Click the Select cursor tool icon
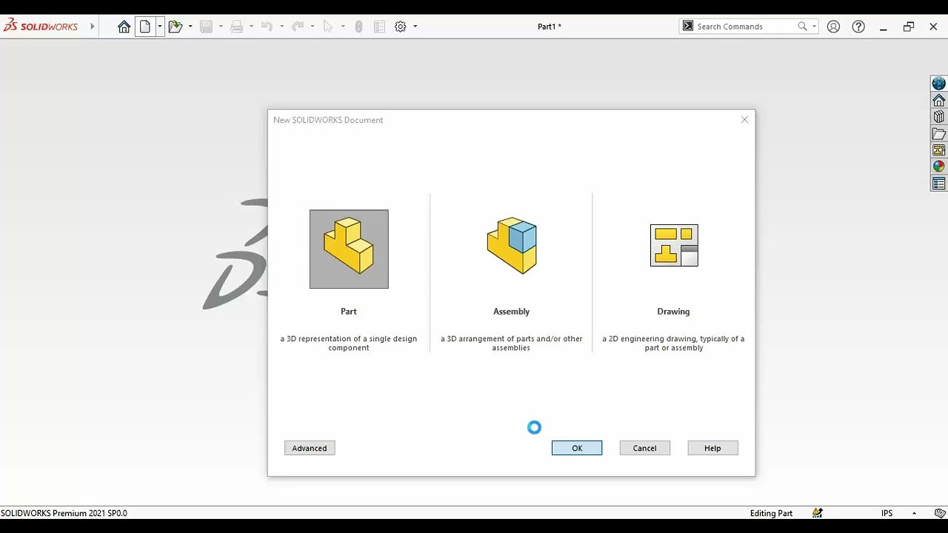This screenshot has height=533, width=948. tap(328, 27)
